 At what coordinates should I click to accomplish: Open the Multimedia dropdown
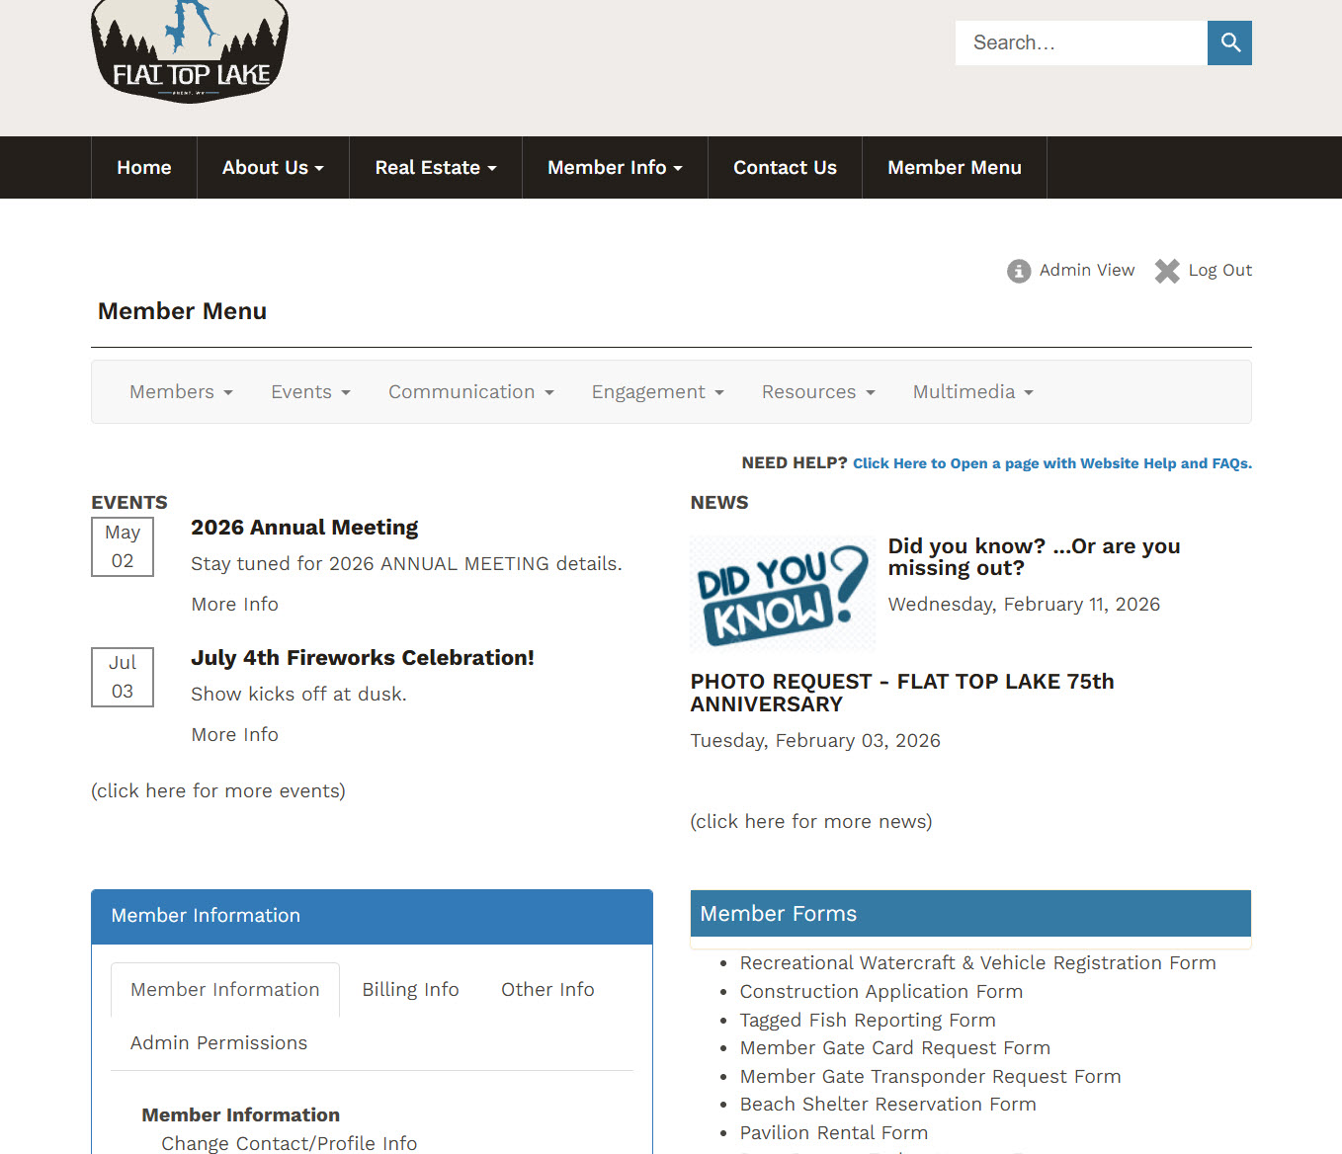(x=972, y=392)
